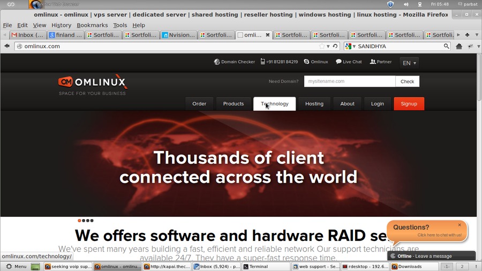The width and height of the screenshot is (482, 271).
Task: Open a new tab with the plus icon
Action: coord(467,35)
